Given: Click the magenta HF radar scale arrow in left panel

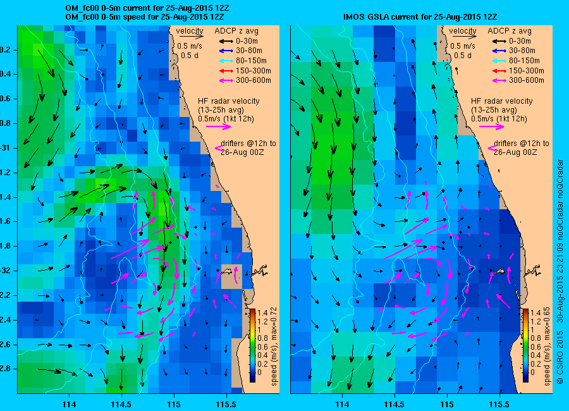Looking at the screenshot, I should tap(219, 126).
